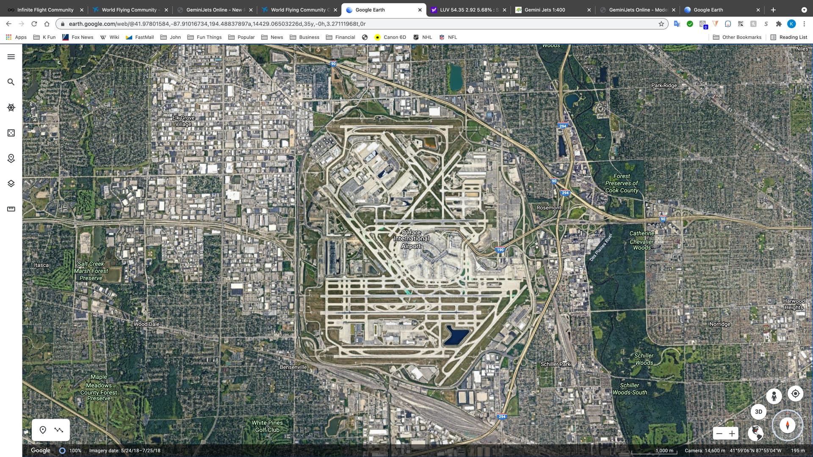Zoom in with the plus button

coord(732,433)
